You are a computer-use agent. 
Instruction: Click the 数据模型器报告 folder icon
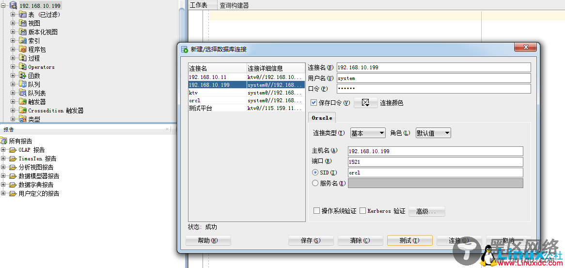13,176
